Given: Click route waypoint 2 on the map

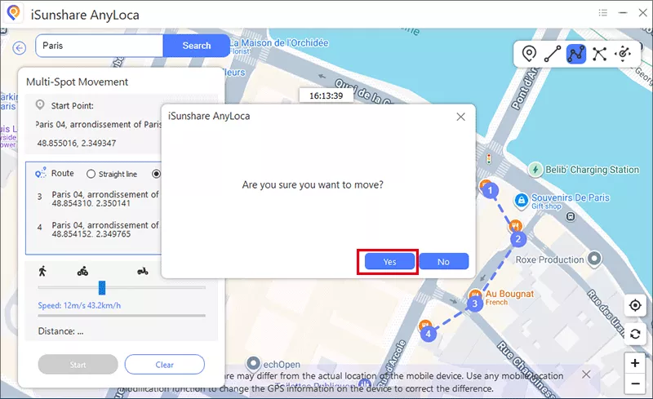Looking at the screenshot, I should 518,239.
